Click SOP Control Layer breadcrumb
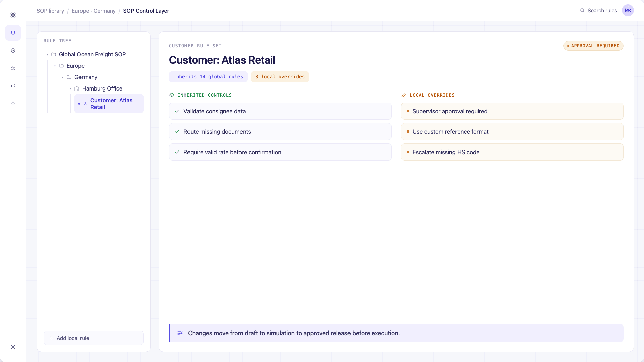Viewport: 644px width, 362px height. click(x=146, y=11)
